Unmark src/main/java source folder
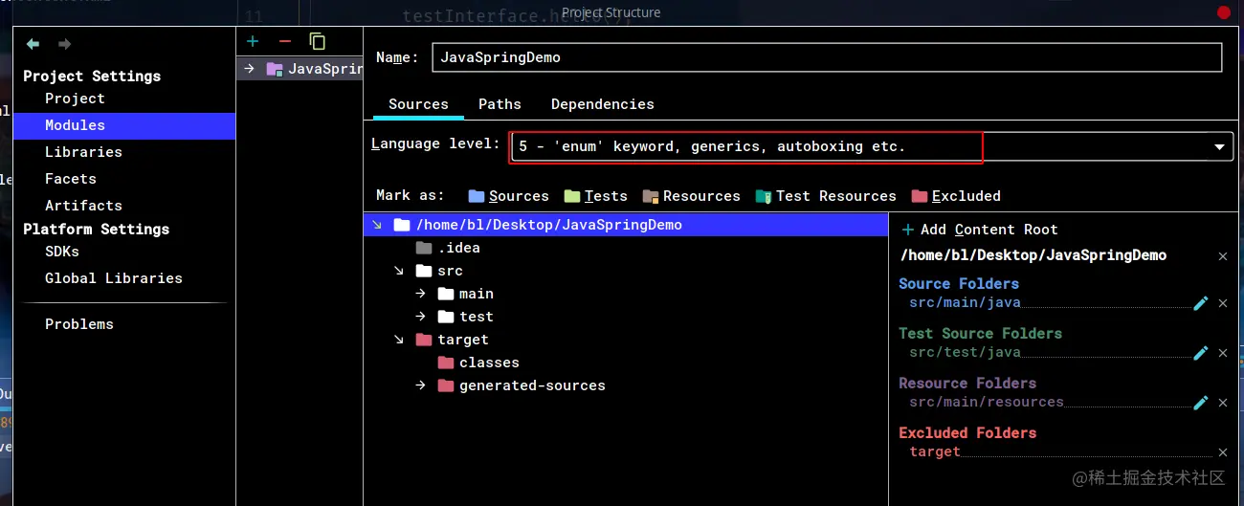 (1223, 303)
